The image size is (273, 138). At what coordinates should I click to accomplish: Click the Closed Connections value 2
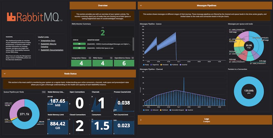(x=80, y=126)
